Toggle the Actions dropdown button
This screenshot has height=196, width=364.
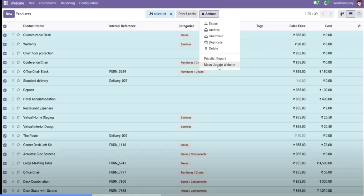[x=209, y=14]
